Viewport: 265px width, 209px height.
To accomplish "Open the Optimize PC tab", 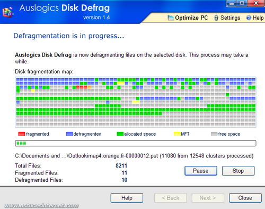I will pos(188,18).
